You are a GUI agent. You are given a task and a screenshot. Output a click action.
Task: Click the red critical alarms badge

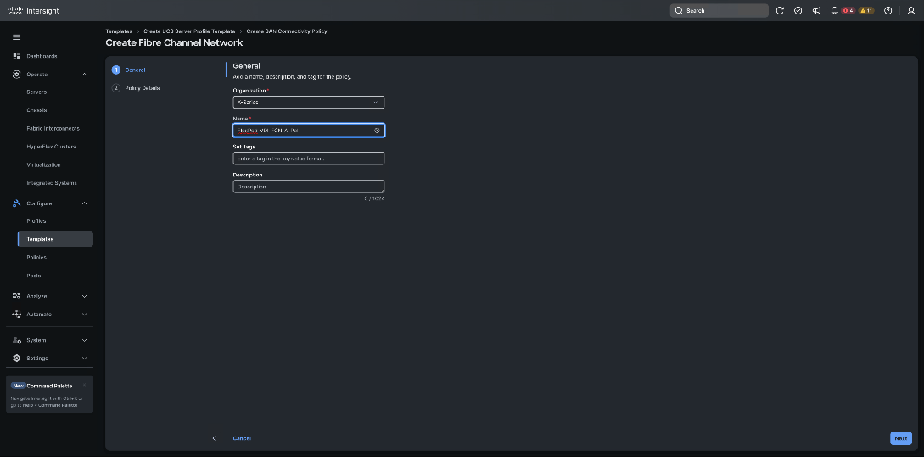[848, 11]
